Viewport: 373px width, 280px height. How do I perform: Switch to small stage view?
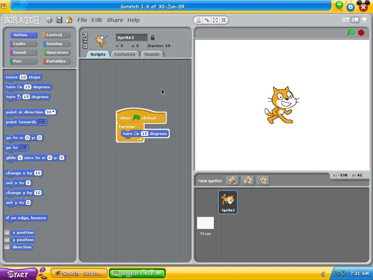pyautogui.click(x=345, y=20)
